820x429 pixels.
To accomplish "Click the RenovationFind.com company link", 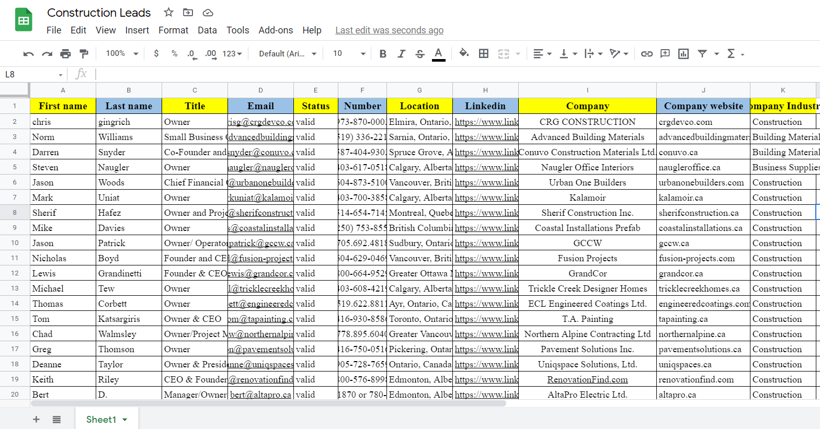I will [587, 379].
